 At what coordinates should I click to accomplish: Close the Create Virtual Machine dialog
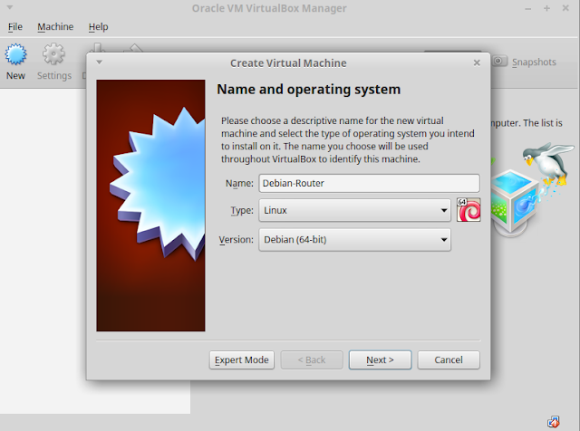click(x=477, y=62)
